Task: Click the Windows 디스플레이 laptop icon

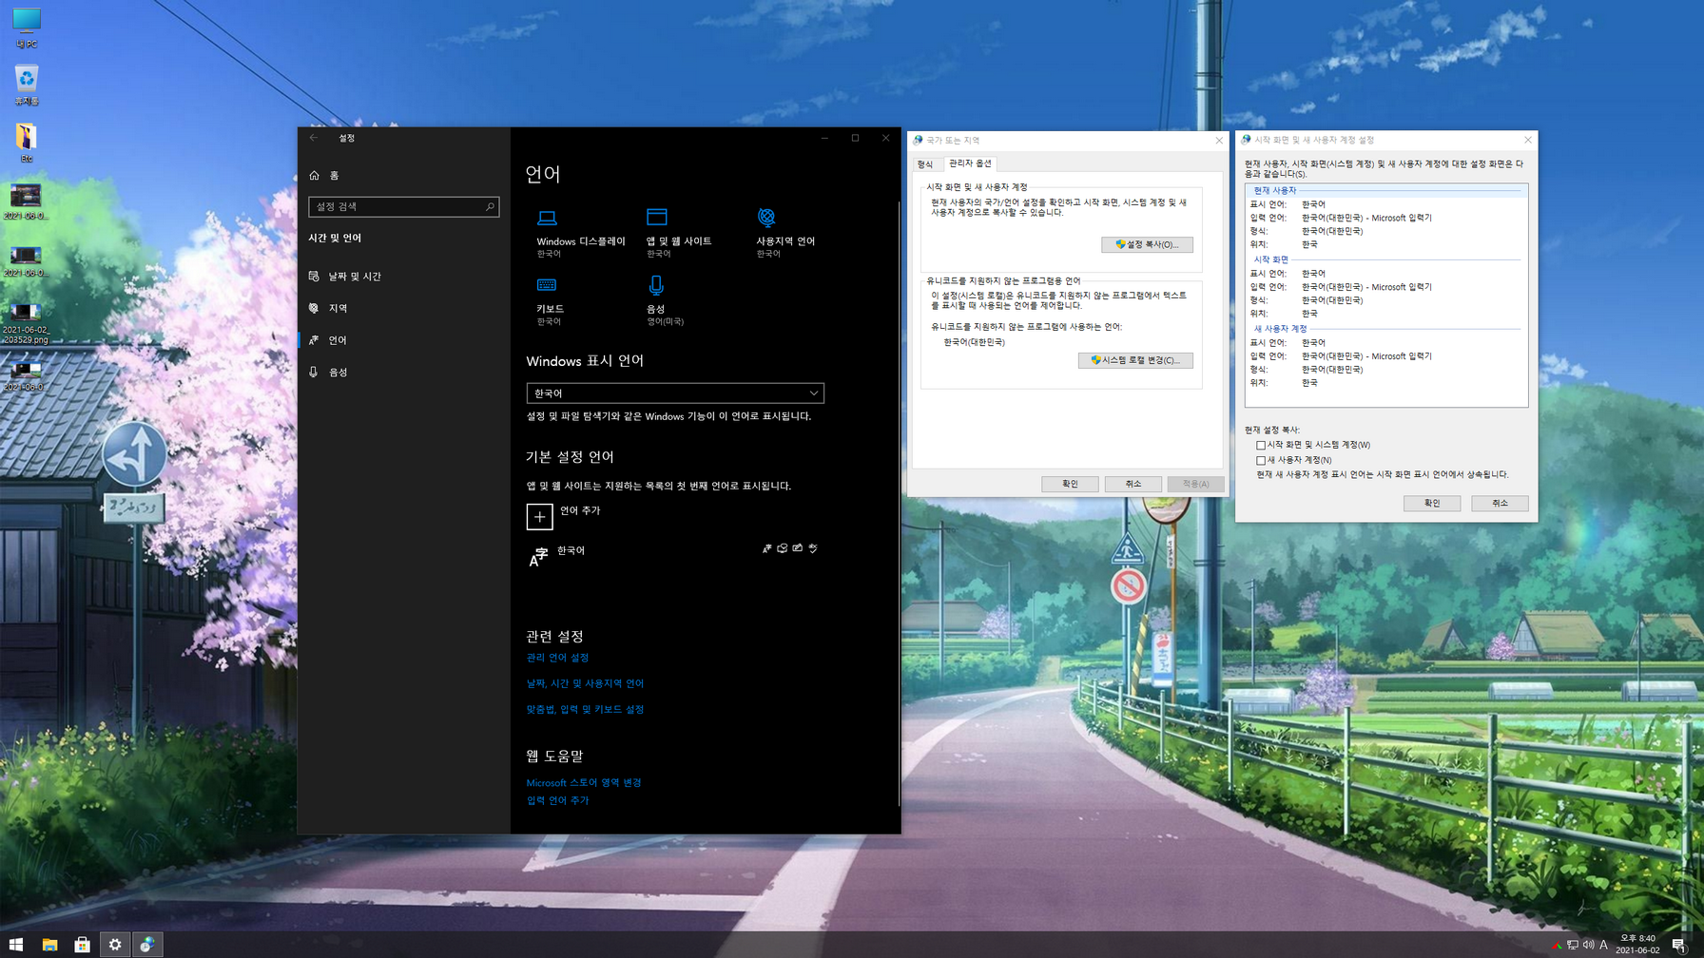Action: [547, 218]
